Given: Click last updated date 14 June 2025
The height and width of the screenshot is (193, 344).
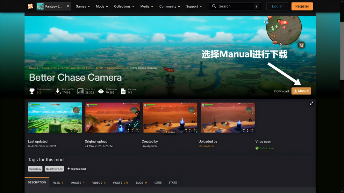Looking at the screenshot, I should (42, 146).
